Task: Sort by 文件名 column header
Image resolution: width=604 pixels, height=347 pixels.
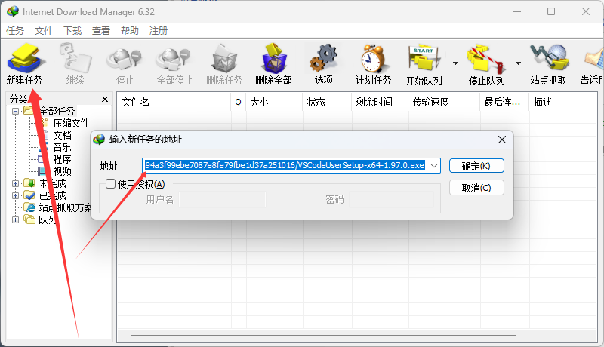Action: (174, 102)
